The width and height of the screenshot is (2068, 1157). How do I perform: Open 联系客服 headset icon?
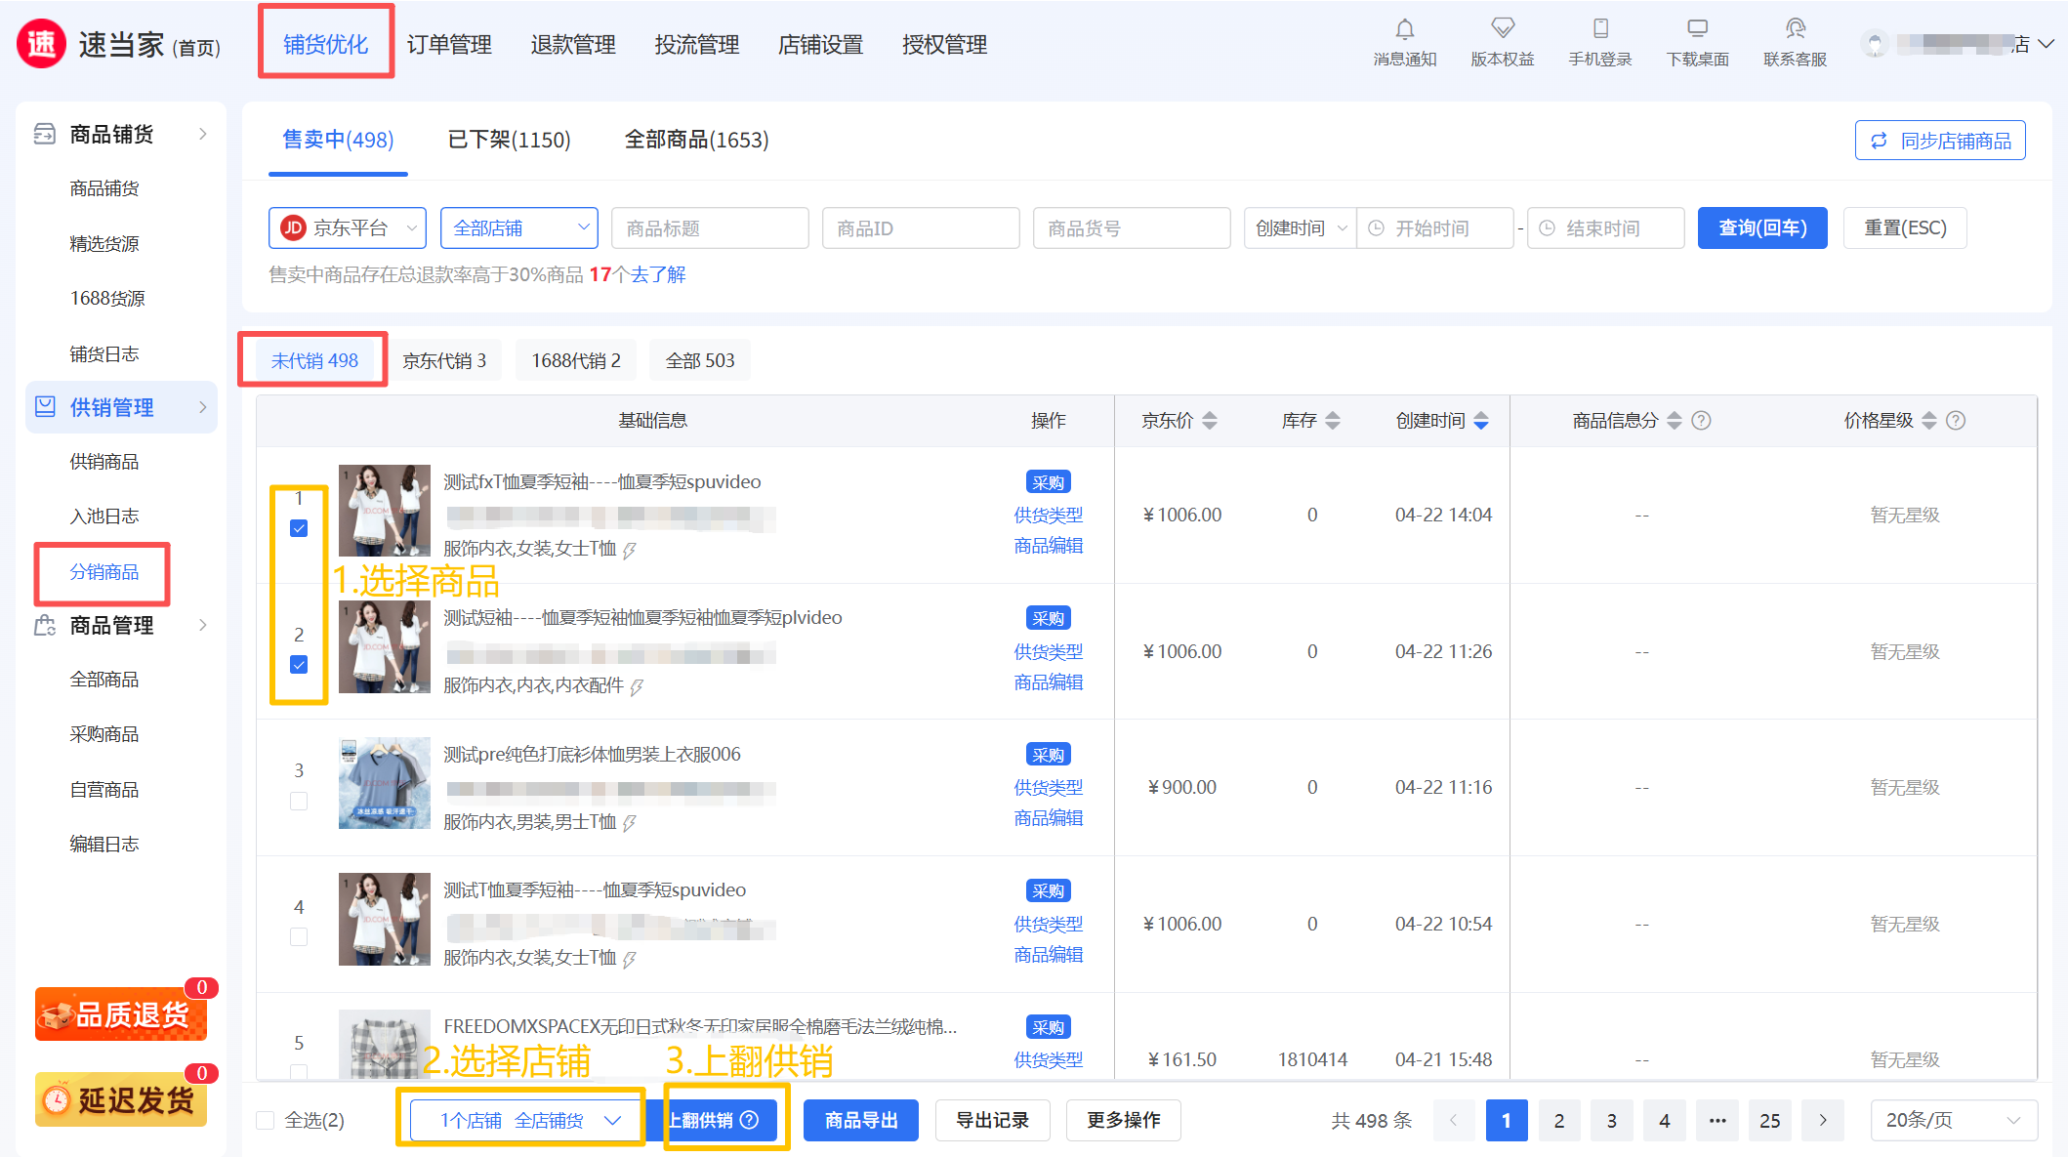pyautogui.click(x=1795, y=29)
